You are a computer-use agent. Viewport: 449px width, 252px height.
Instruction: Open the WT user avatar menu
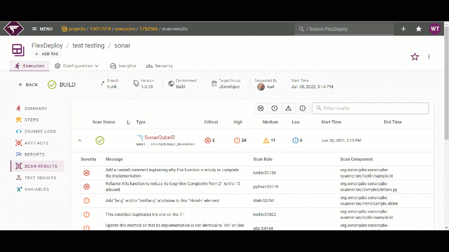[435, 29]
